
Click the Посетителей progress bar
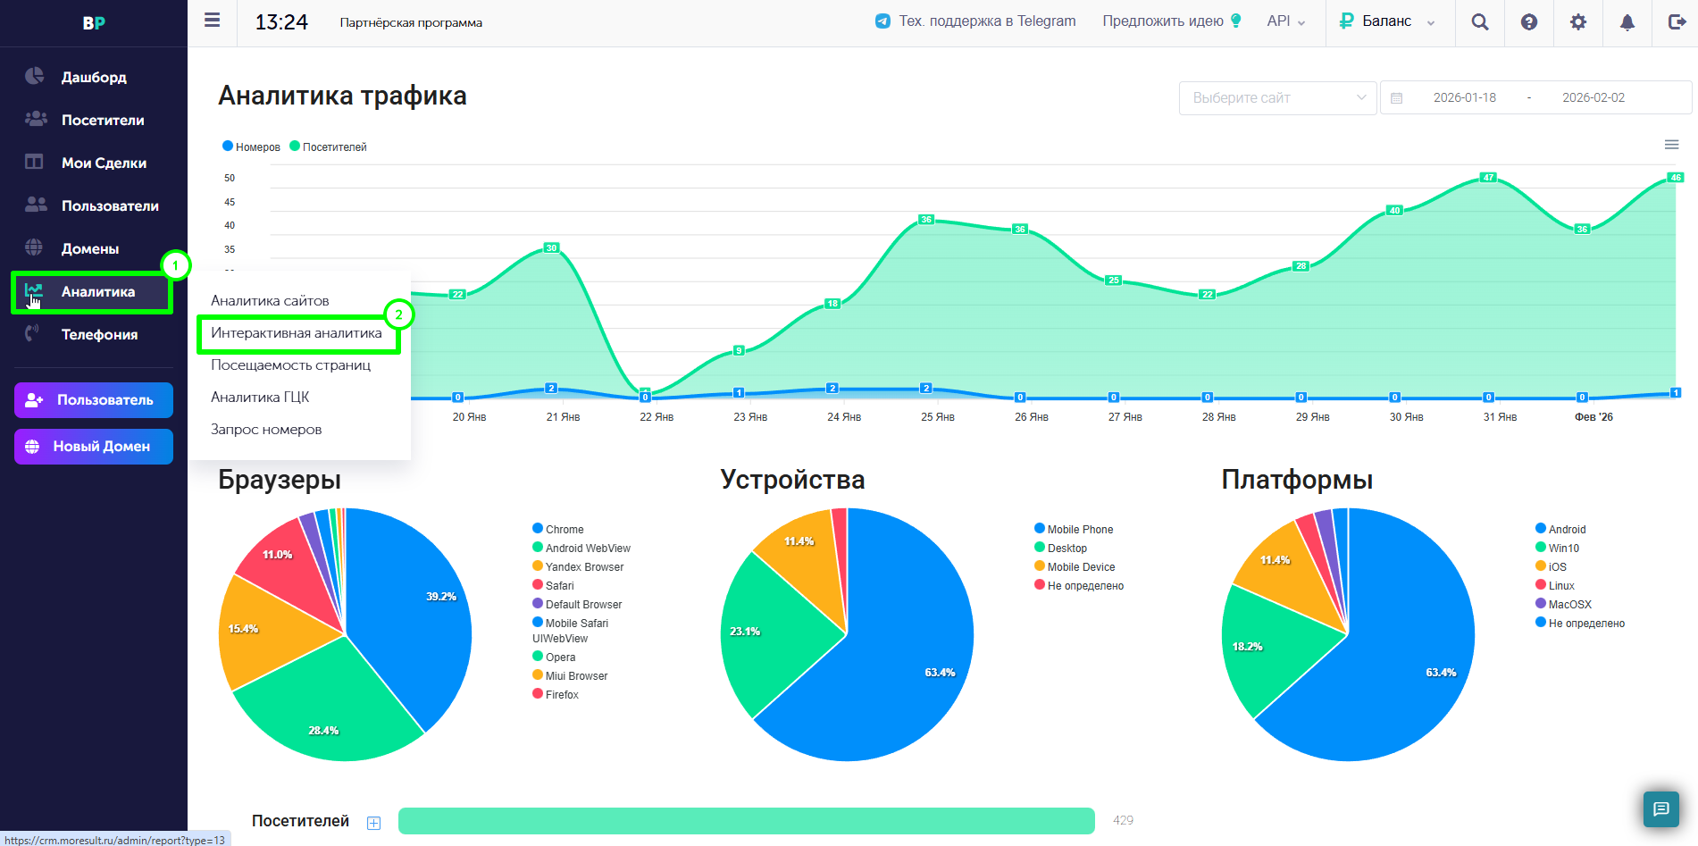click(747, 821)
